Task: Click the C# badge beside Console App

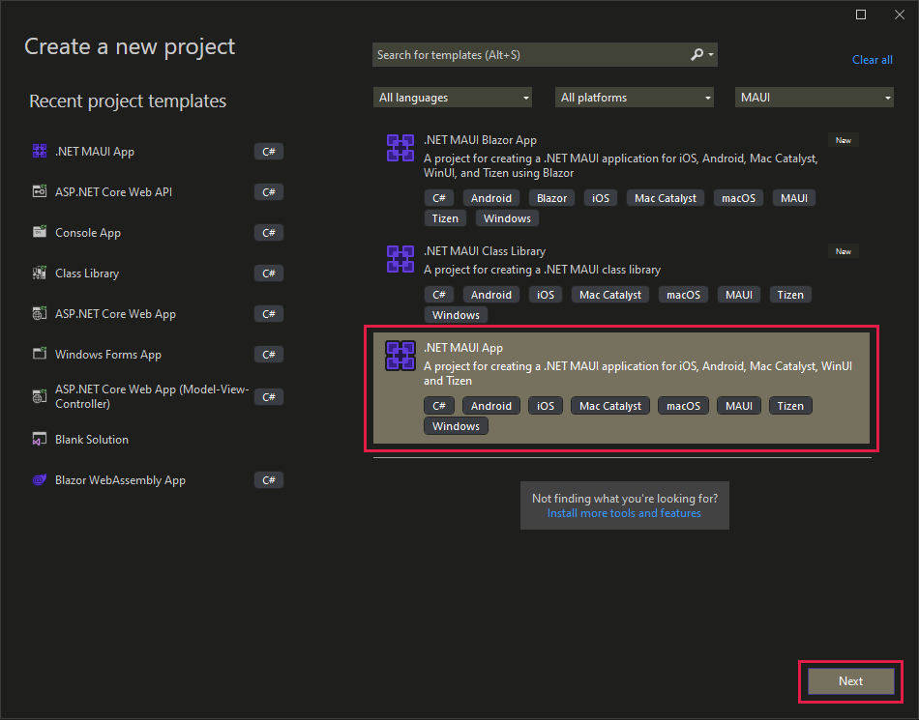Action: click(268, 232)
